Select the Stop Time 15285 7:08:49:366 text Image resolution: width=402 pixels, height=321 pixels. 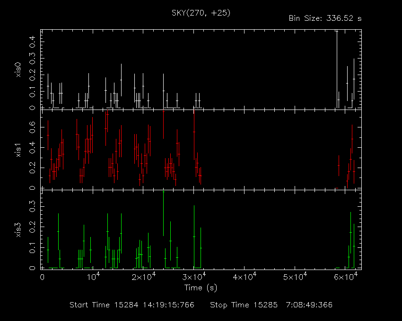pos(271,305)
